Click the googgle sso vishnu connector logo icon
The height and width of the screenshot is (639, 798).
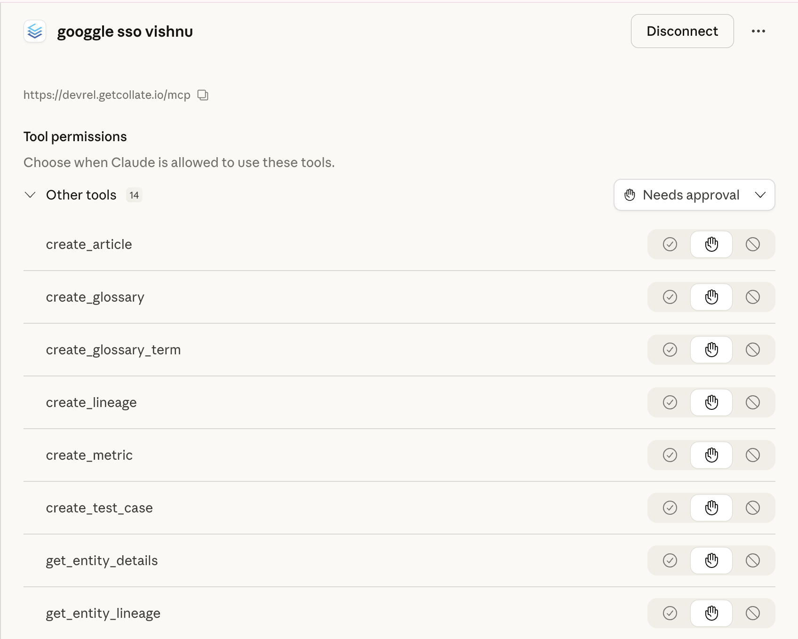[x=35, y=31]
